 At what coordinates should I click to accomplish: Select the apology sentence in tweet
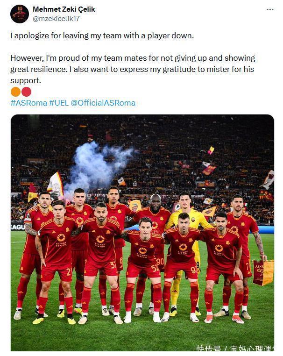coord(102,36)
